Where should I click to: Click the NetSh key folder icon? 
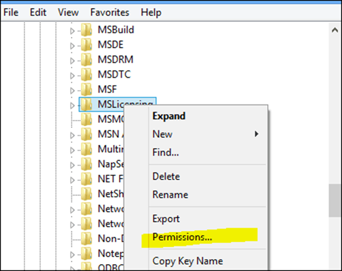coord(86,194)
